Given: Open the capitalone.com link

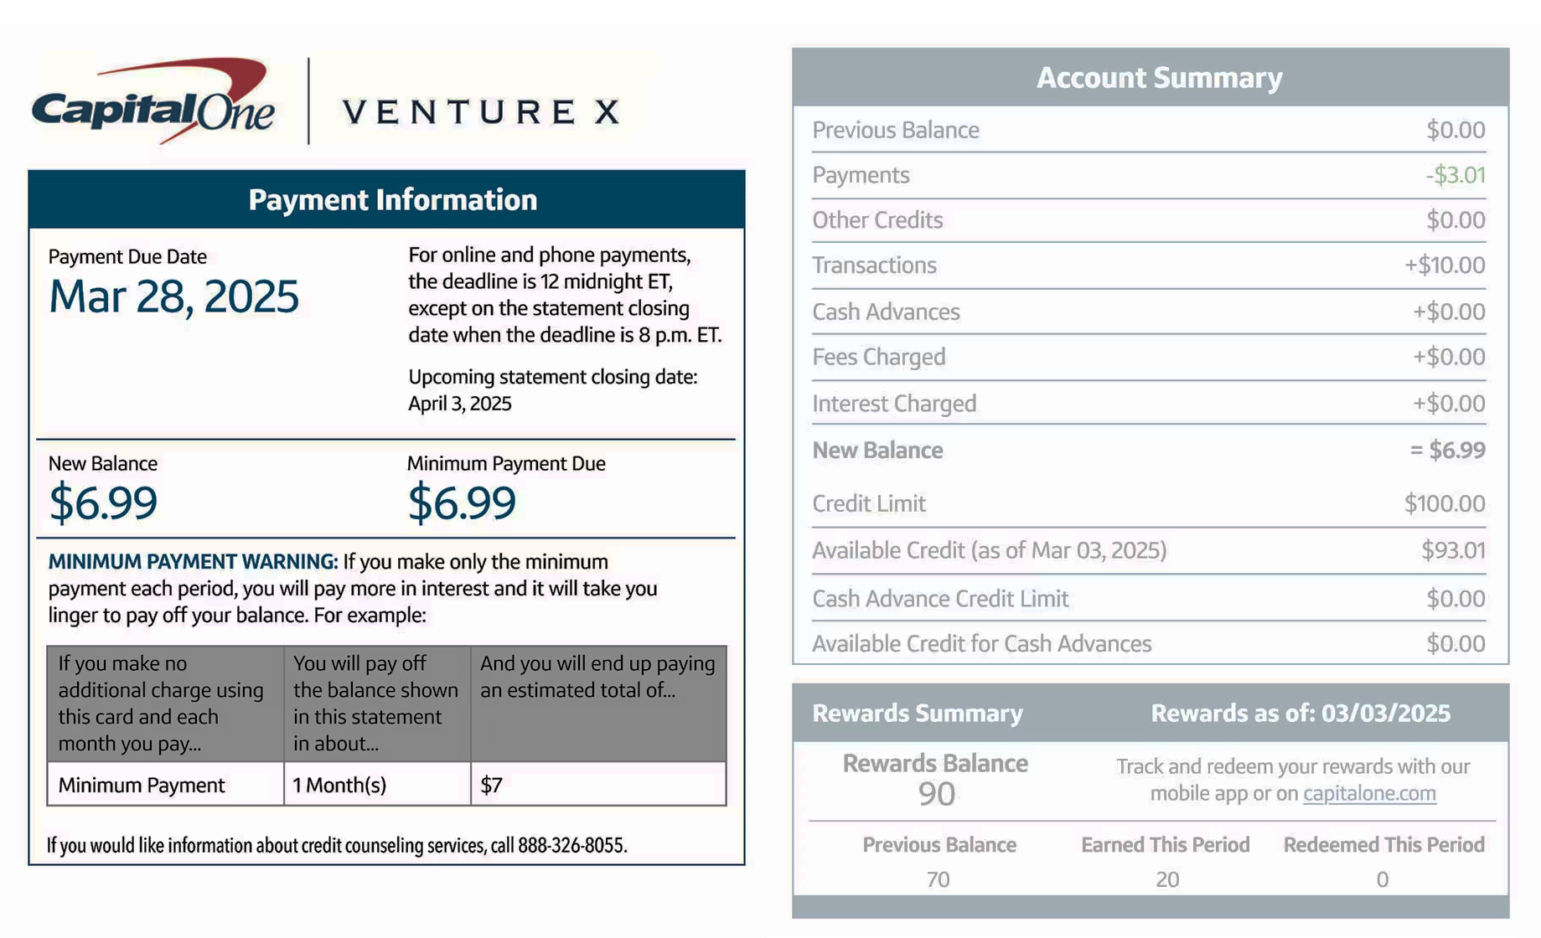Looking at the screenshot, I should [x=1369, y=793].
